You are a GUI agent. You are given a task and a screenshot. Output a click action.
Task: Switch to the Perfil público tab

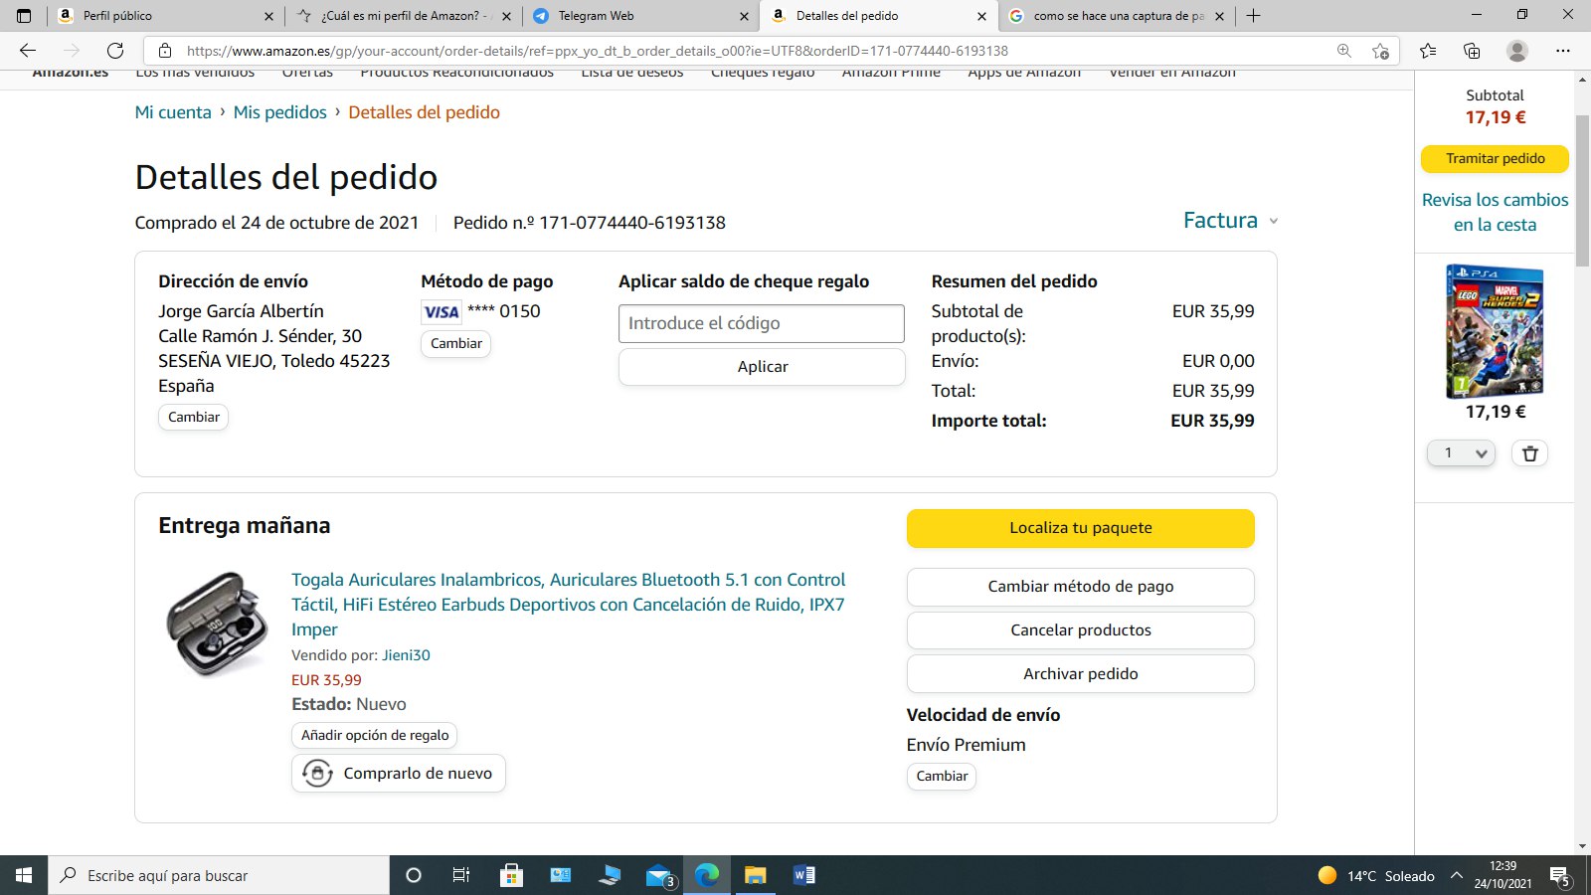[165, 16]
